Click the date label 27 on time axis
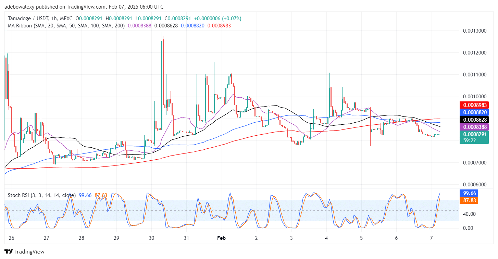Screen dimensions: 498x259 pyautogui.click(x=47, y=238)
